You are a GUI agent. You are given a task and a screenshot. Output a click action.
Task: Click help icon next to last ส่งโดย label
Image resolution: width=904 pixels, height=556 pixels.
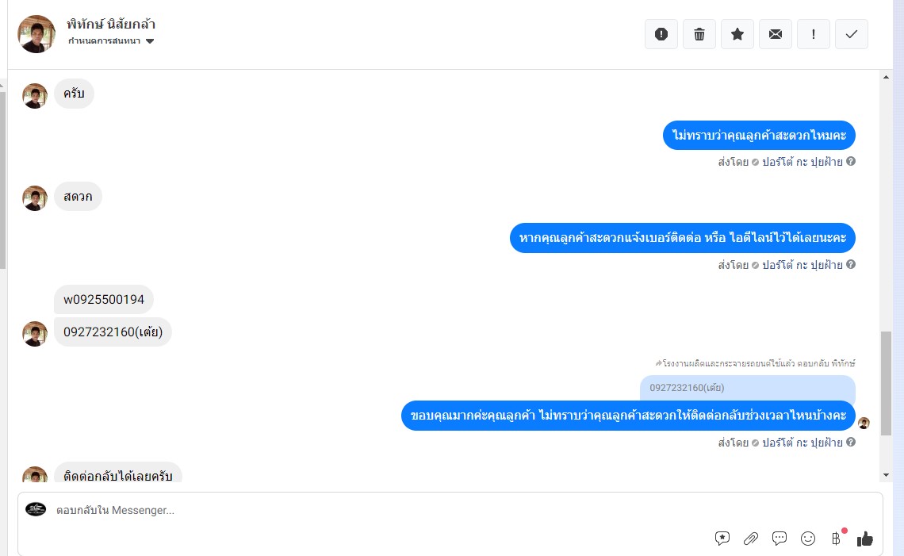click(x=851, y=442)
